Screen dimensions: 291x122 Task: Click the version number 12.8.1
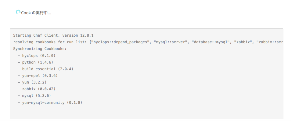88,35
